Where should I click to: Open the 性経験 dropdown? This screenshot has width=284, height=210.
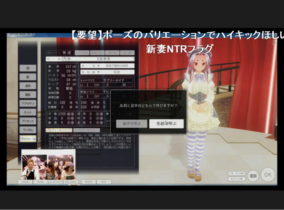pyautogui.click(x=108, y=72)
